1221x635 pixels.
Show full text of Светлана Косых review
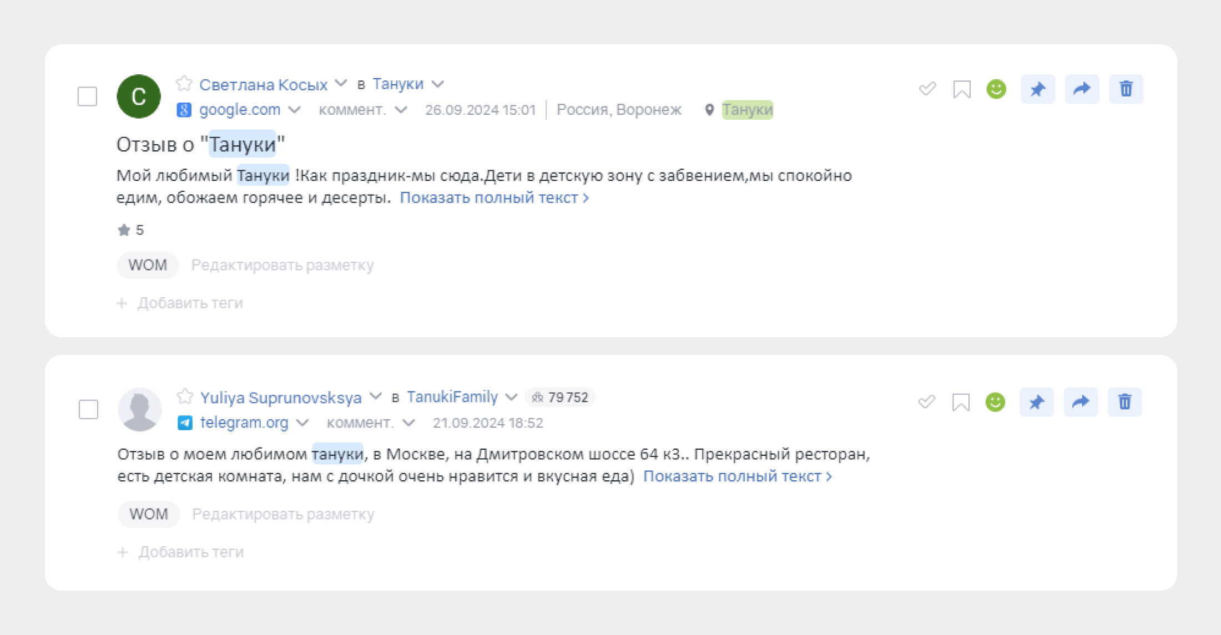pos(494,197)
